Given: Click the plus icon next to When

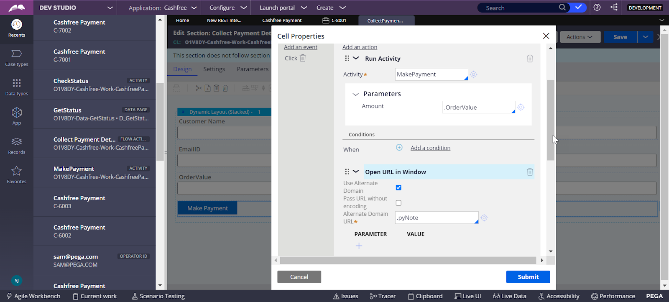Looking at the screenshot, I should click(x=399, y=148).
